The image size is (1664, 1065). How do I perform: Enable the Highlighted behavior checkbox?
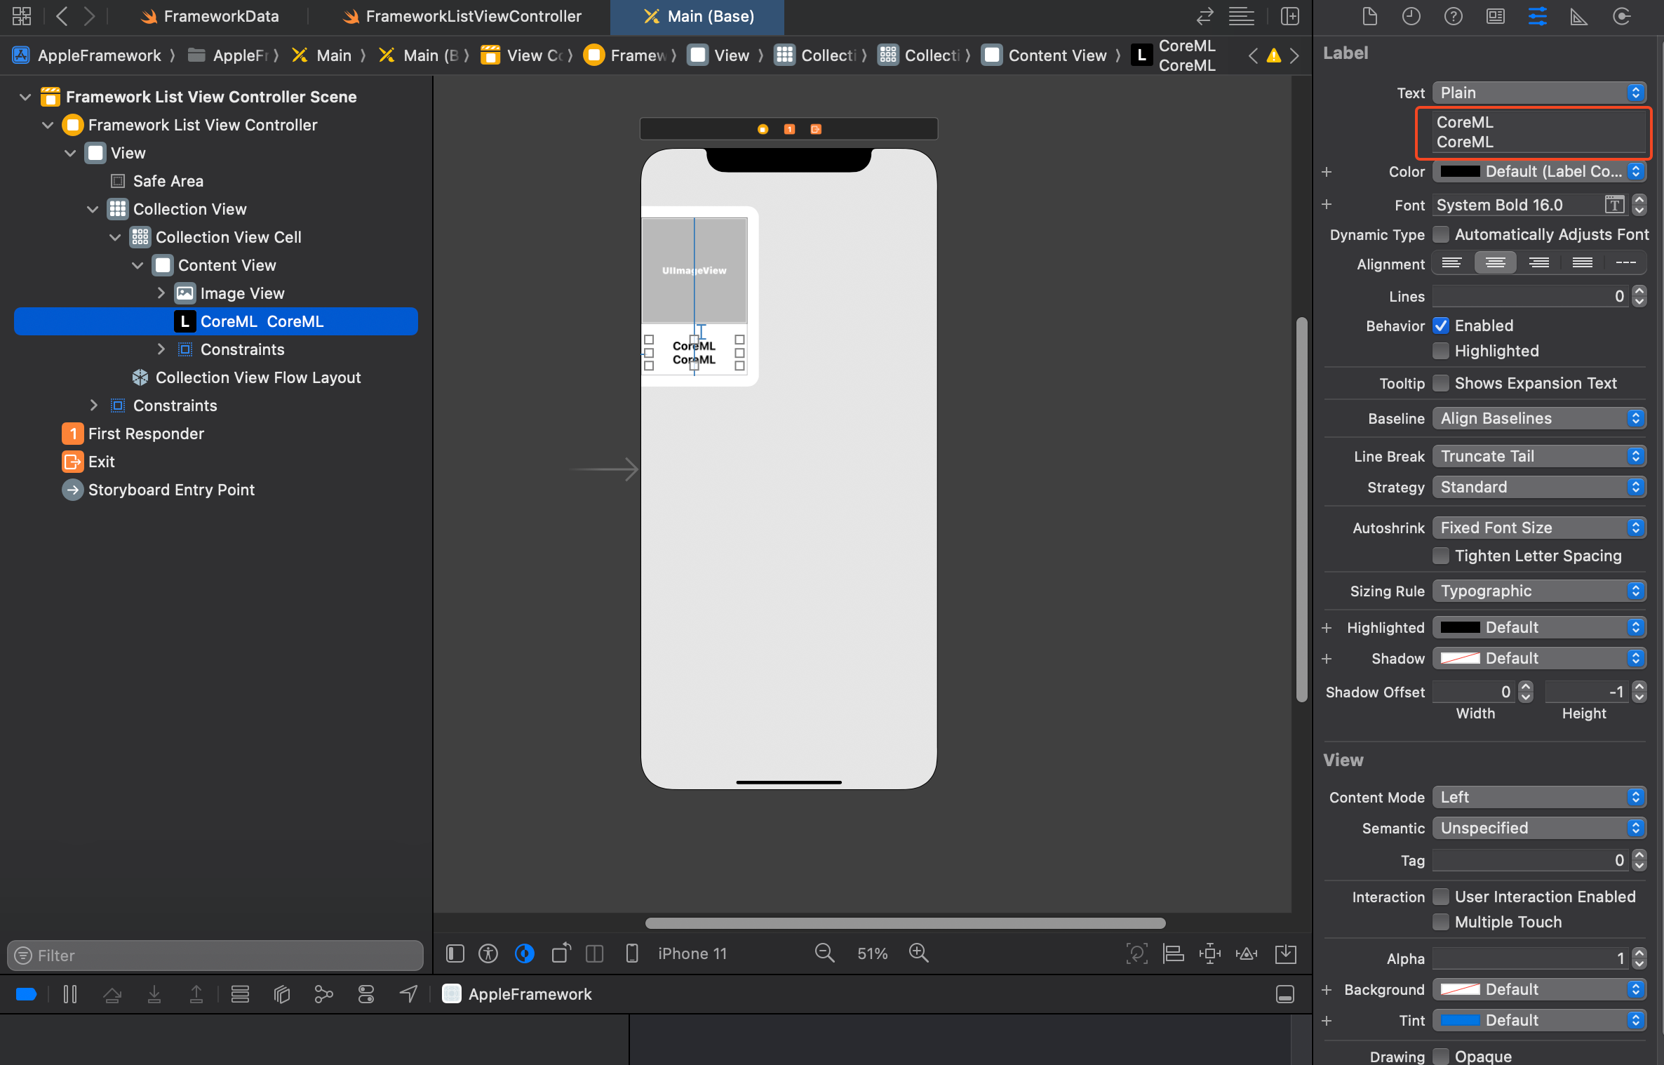pyautogui.click(x=1440, y=351)
